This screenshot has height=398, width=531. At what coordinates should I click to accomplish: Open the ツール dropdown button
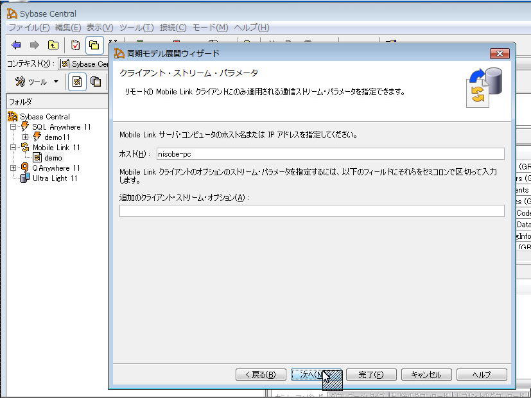(37, 82)
